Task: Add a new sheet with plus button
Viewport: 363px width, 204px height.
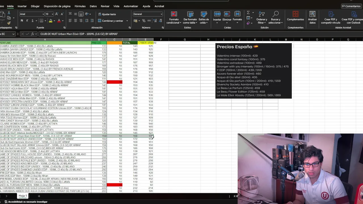Action: point(39,196)
